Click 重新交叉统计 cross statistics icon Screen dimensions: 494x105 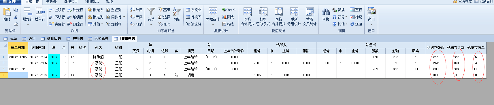(310, 17)
